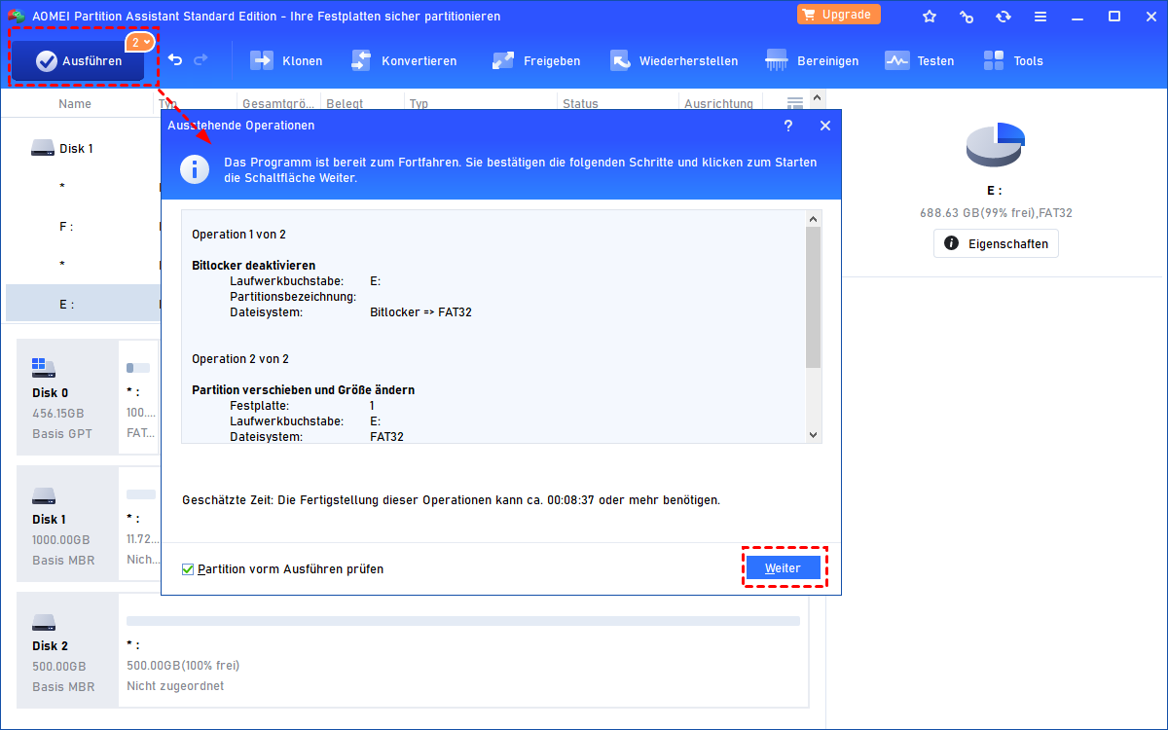Select the E: partition row
This screenshot has height=730, width=1168.
point(83,304)
